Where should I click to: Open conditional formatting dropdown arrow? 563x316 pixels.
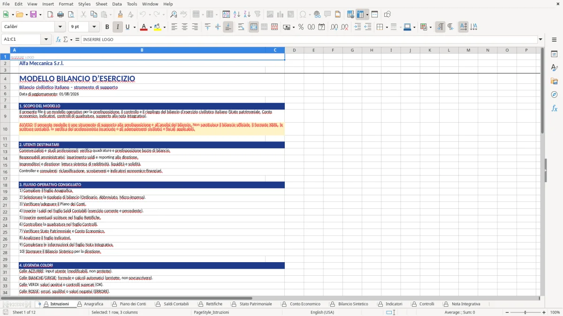(x=430, y=27)
